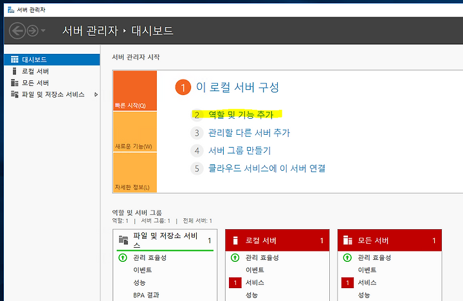The image size is (463, 301).
Task: Open BPA 결과 in 파일 및 저장소 서비스 tile
Action: coord(146,295)
